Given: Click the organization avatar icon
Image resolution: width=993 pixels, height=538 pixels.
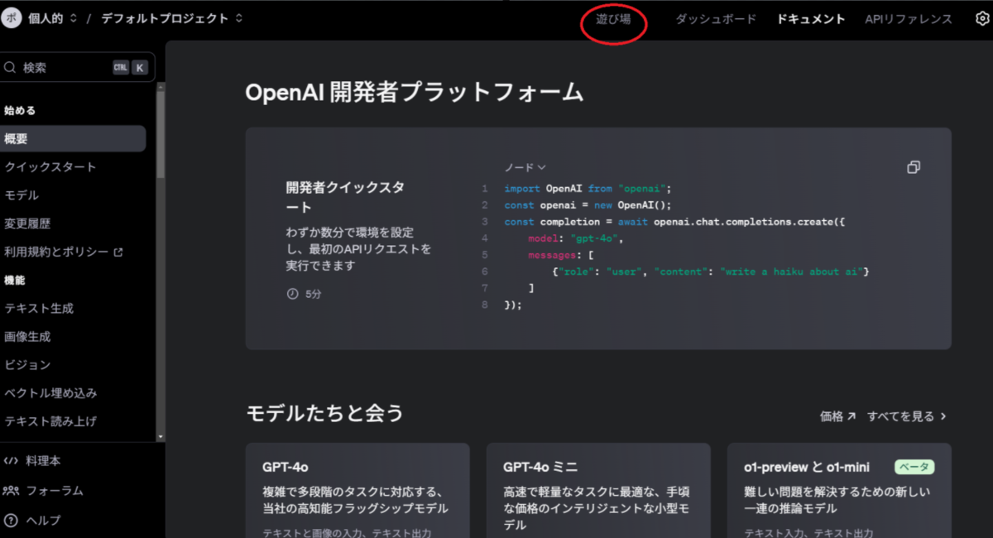Looking at the screenshot, I should 11,18.
